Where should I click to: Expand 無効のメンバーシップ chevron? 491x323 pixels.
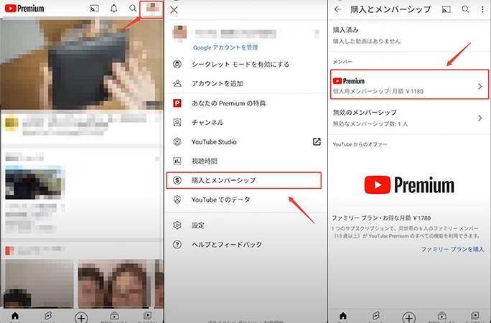480,118
